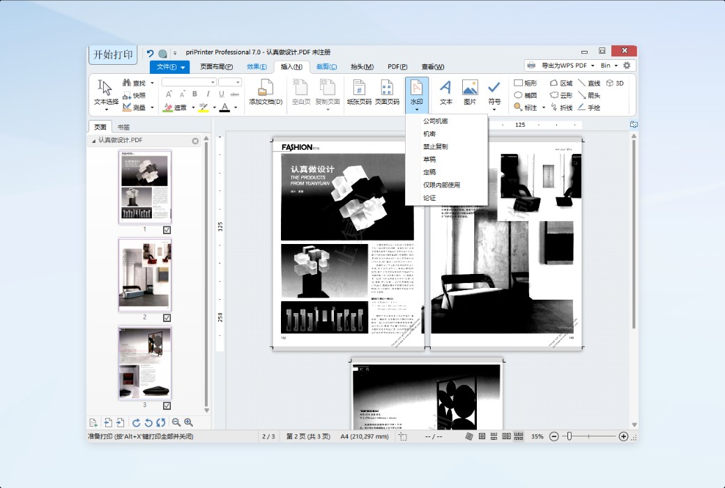Image resolution: width=725 pixels, height=488 pixels.
Task: Choose 仅限内部使用 watermark preset
Action: click(x=446, y=185)
